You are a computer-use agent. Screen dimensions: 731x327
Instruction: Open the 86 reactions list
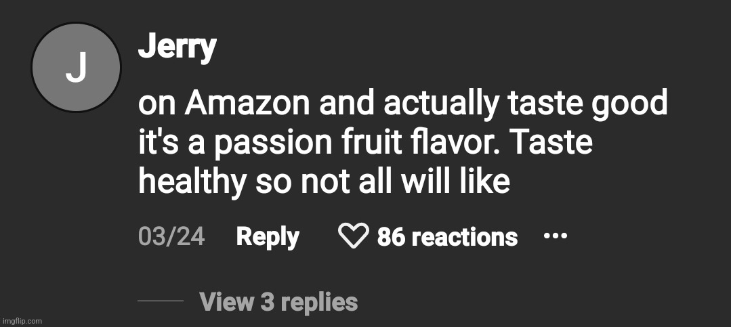coord(447,237)
